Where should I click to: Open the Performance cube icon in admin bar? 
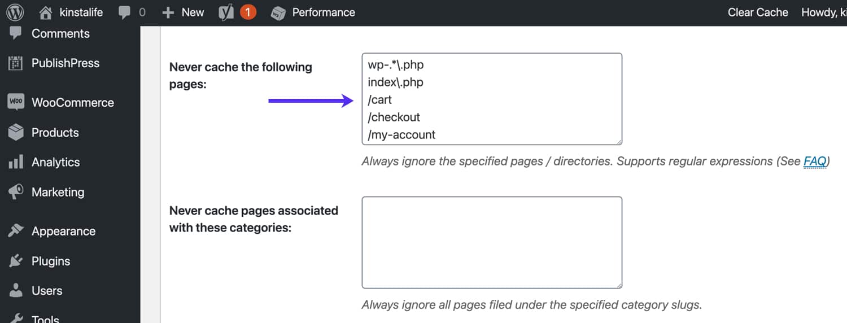pyautogui.click(x=278, y=12)
